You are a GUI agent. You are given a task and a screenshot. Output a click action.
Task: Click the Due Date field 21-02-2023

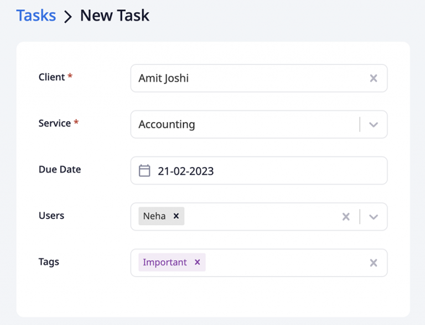coord(259,171)
